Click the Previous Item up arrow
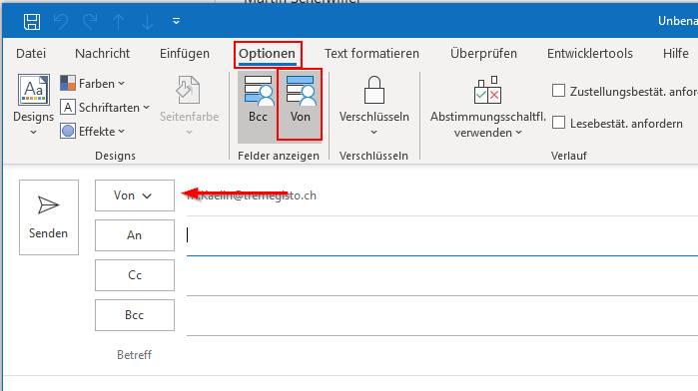 [119, 21]
